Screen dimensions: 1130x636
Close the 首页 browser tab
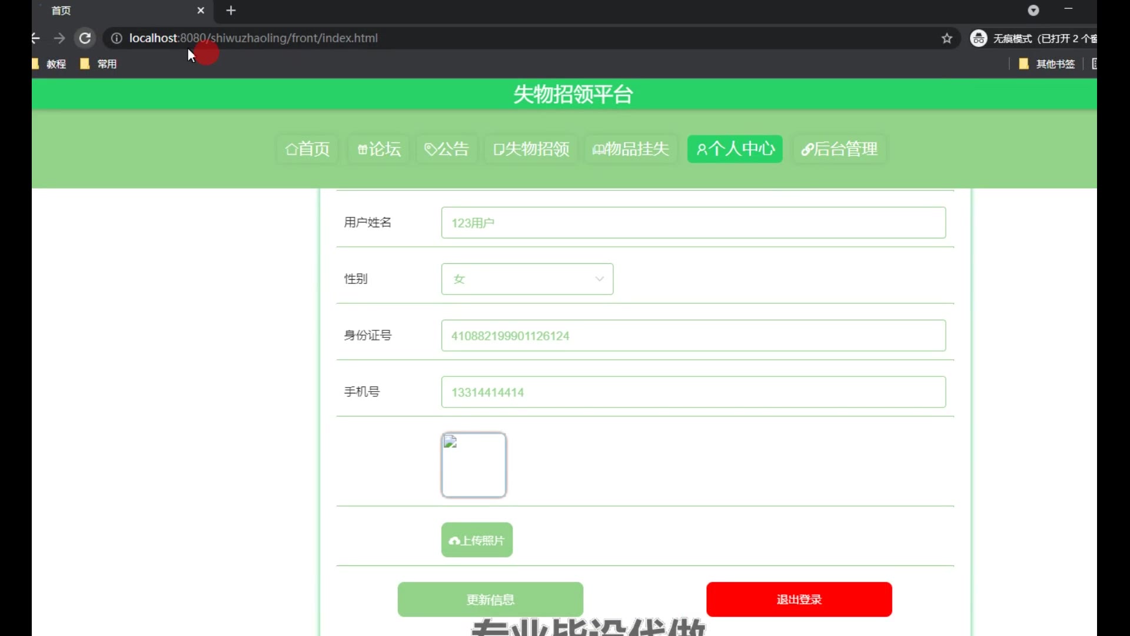pos(201,11)
